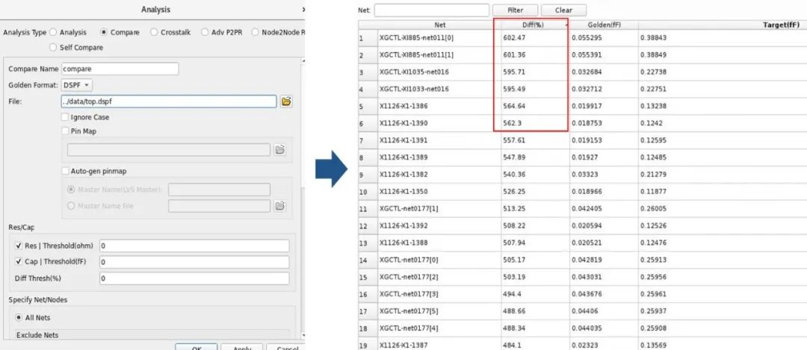The width and height of the screenshot is (807, 350).
Task: Click Golden value 0.055295
Action: 587,37
